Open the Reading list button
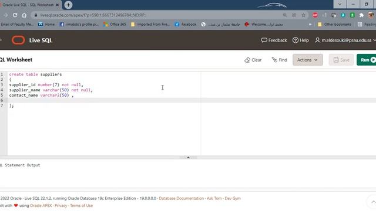The image size is (376, 211). 367,24
